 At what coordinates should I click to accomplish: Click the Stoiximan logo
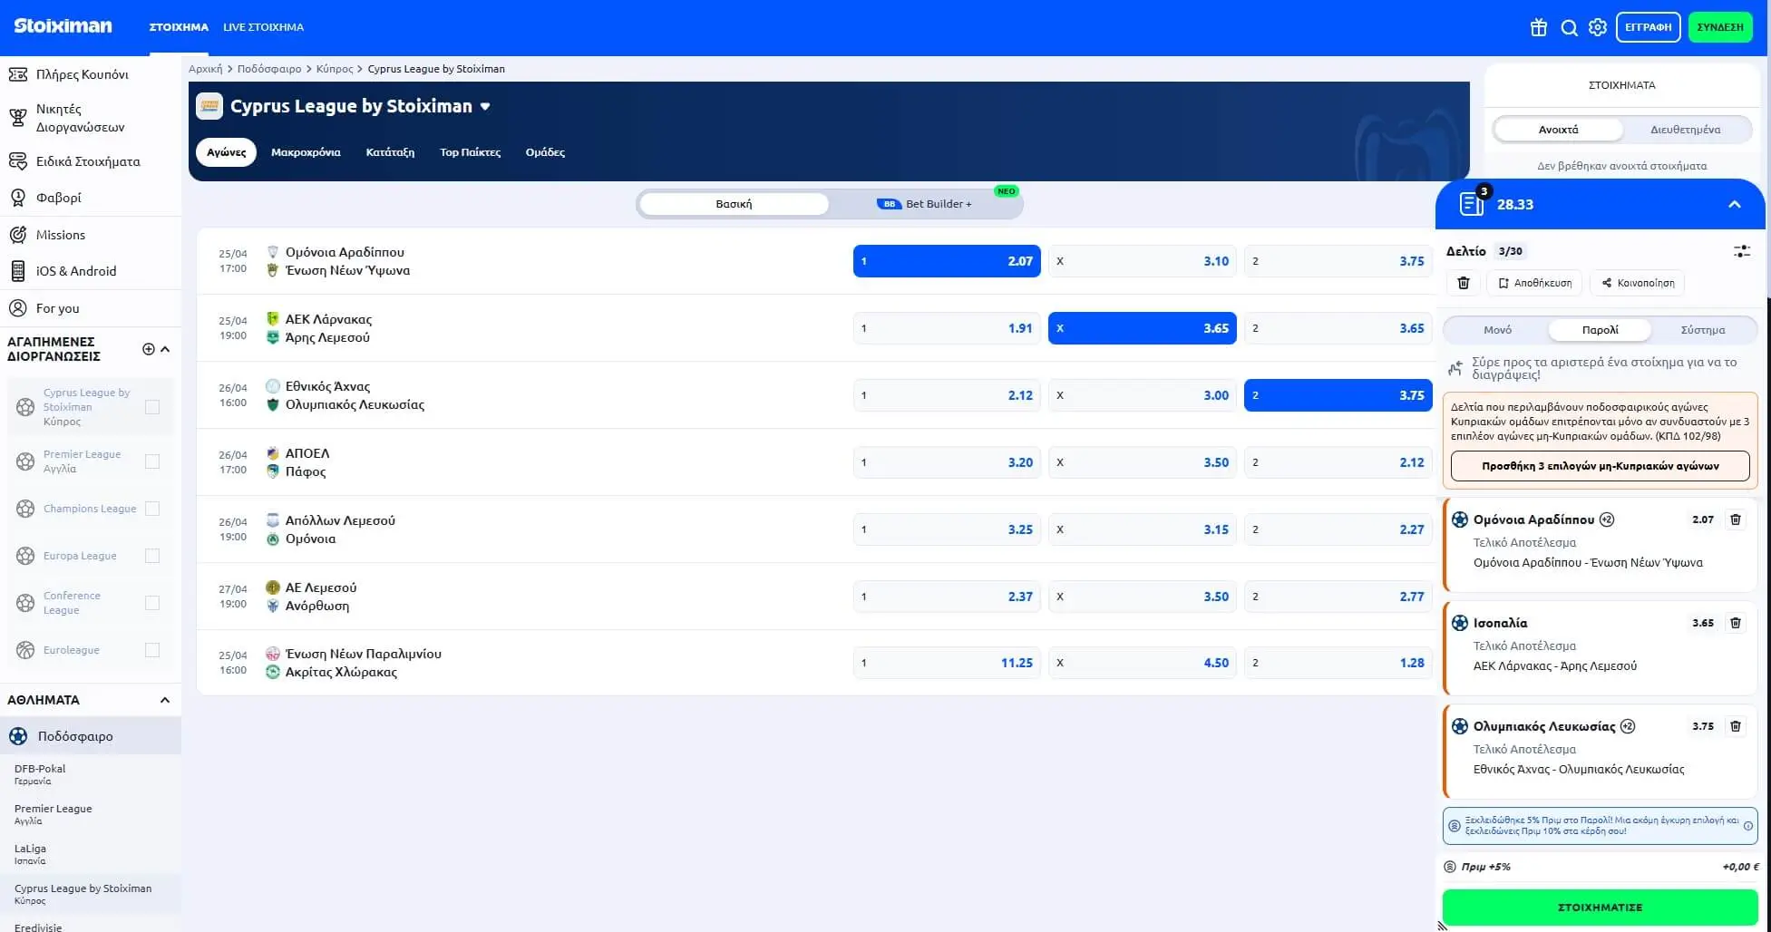63,25
